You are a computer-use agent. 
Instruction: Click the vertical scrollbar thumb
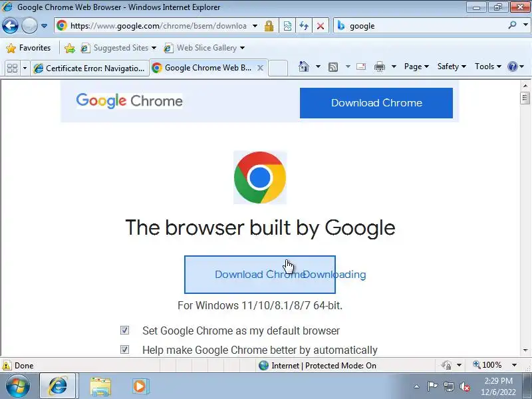[525, 98]
